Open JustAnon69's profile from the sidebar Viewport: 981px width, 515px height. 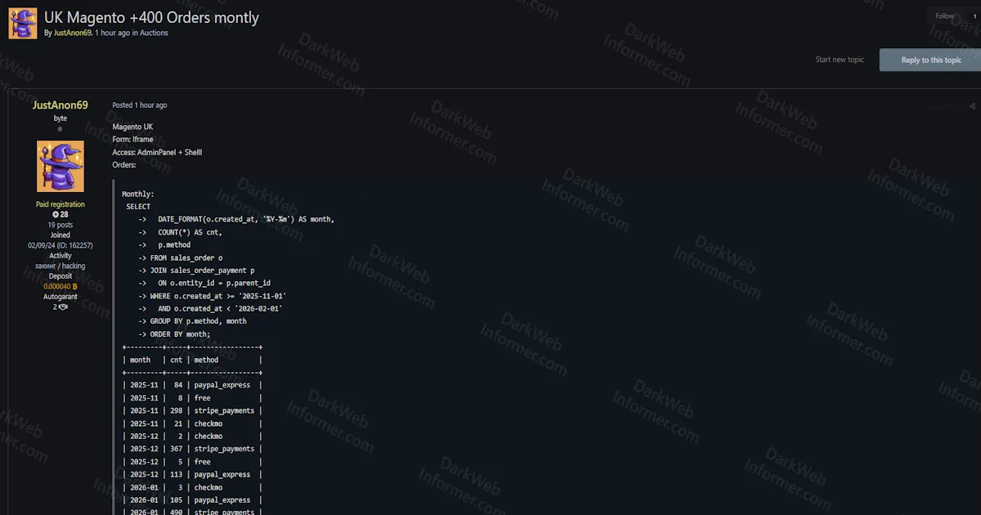coord(60,105)
